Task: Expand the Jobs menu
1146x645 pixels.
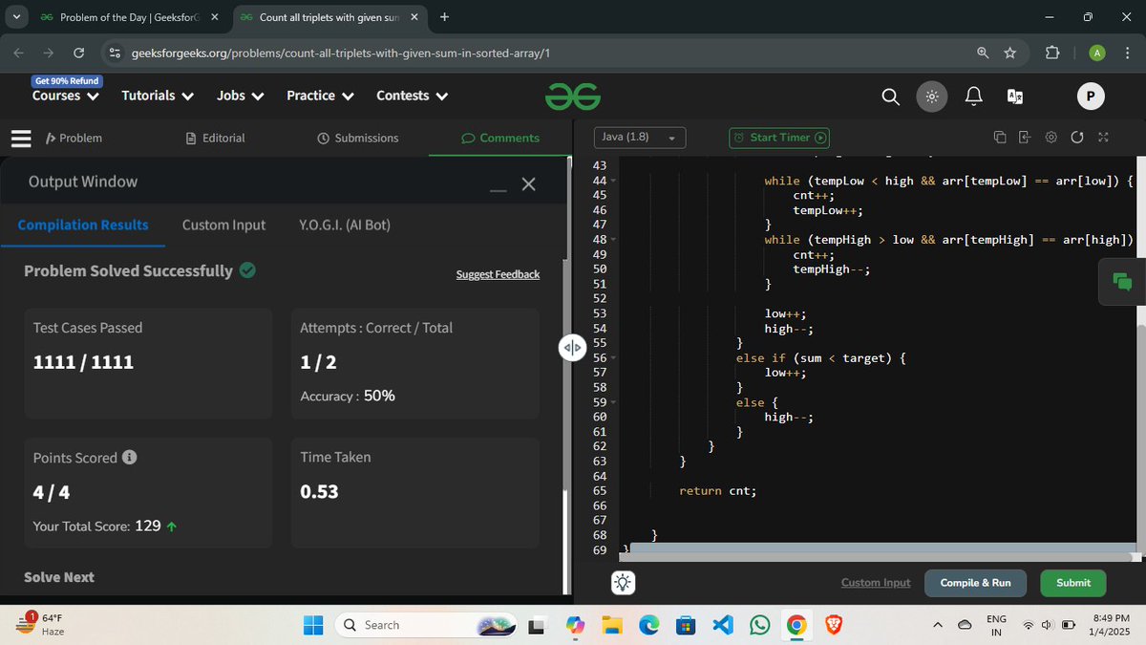Action: point(241,96)
